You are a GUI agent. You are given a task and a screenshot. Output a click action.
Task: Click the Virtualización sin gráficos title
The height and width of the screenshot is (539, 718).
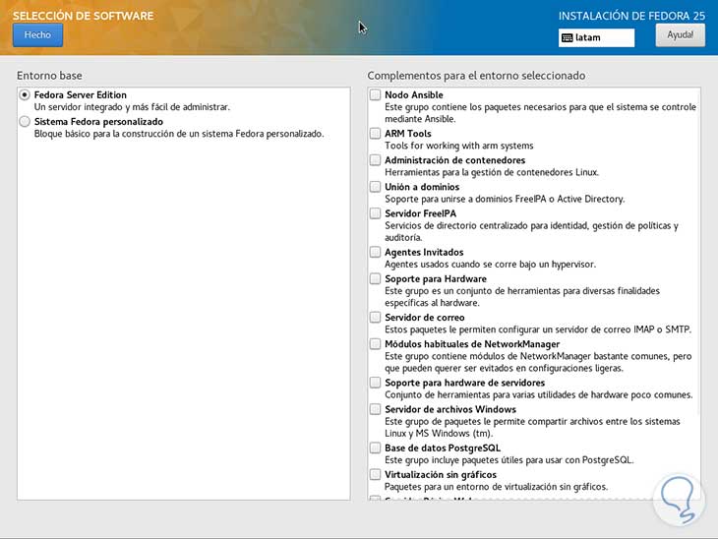tap(441, 474)
